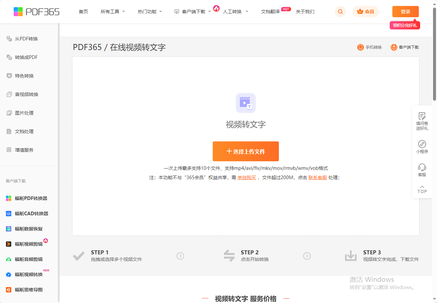Screen dimensions: 437x303
Task: Click the star icon beside 特色转换
Action: point(9,76)
